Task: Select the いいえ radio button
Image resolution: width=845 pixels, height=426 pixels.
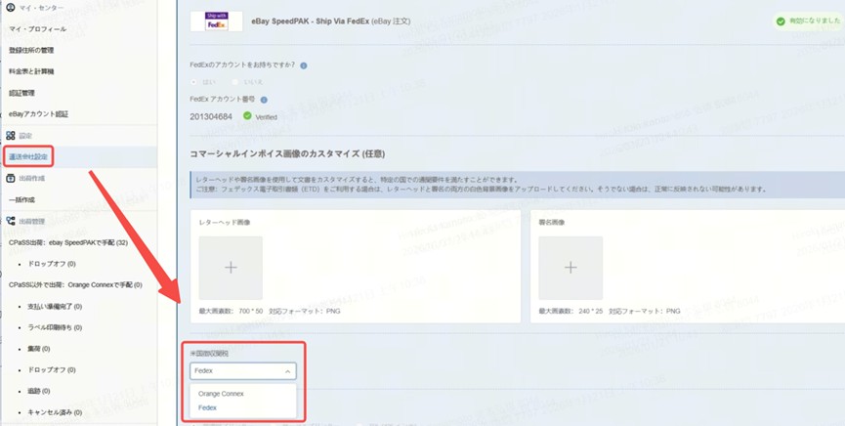Action: coord(235,82)
